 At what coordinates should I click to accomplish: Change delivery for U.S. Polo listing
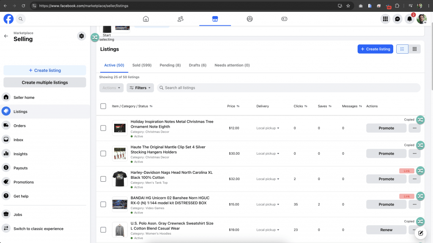(268, 230)
